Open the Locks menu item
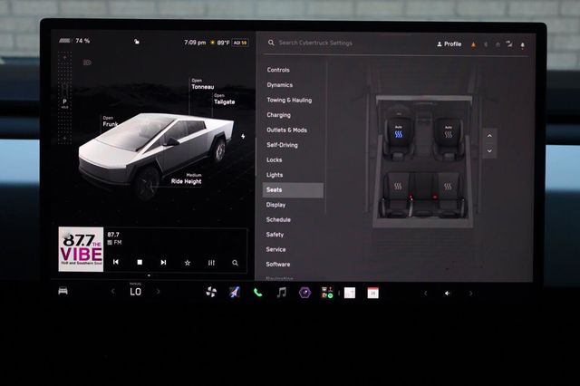 (x=274, y=160)
